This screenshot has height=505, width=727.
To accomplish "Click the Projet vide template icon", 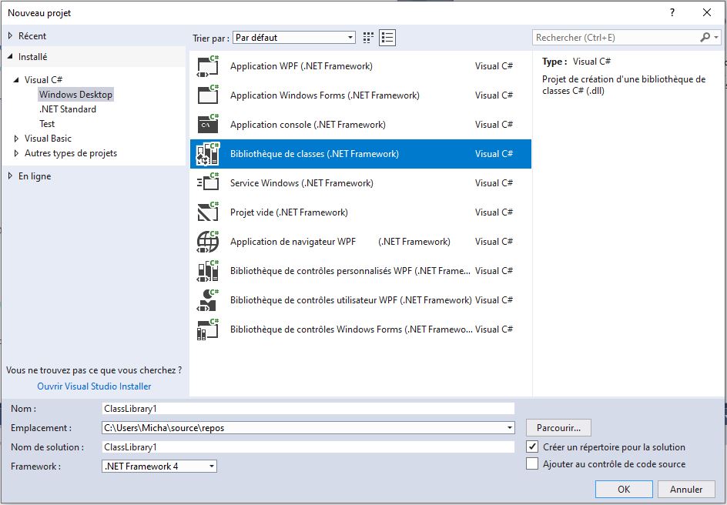I will [x=208, y=212].
